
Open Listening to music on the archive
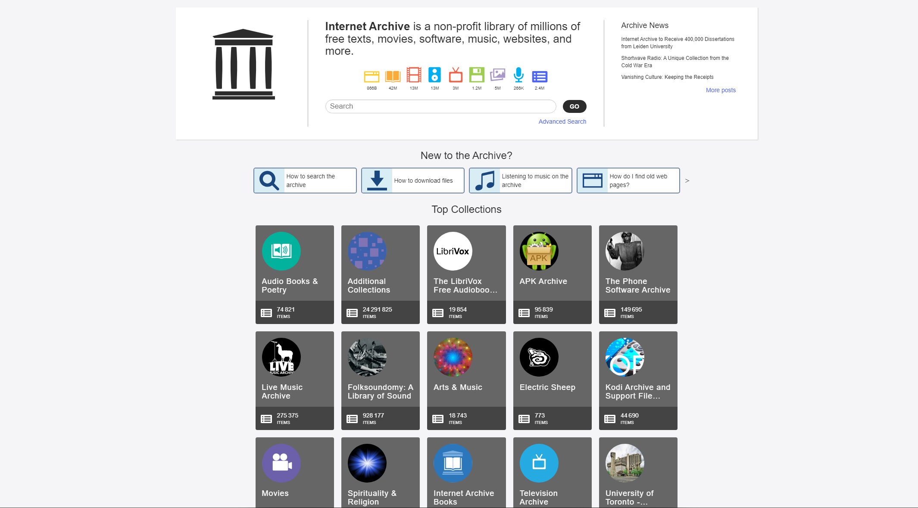[x=520, y=181]
